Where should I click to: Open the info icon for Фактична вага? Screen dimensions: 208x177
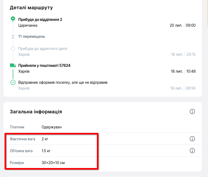coord(192,139)
